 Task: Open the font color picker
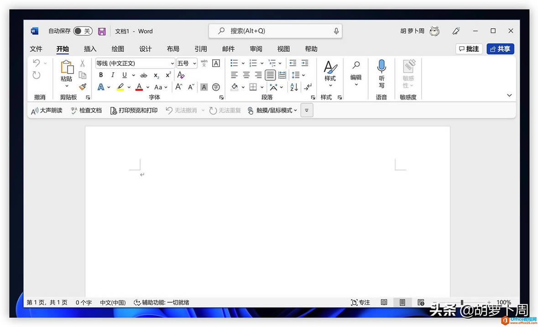click(139, 87)
